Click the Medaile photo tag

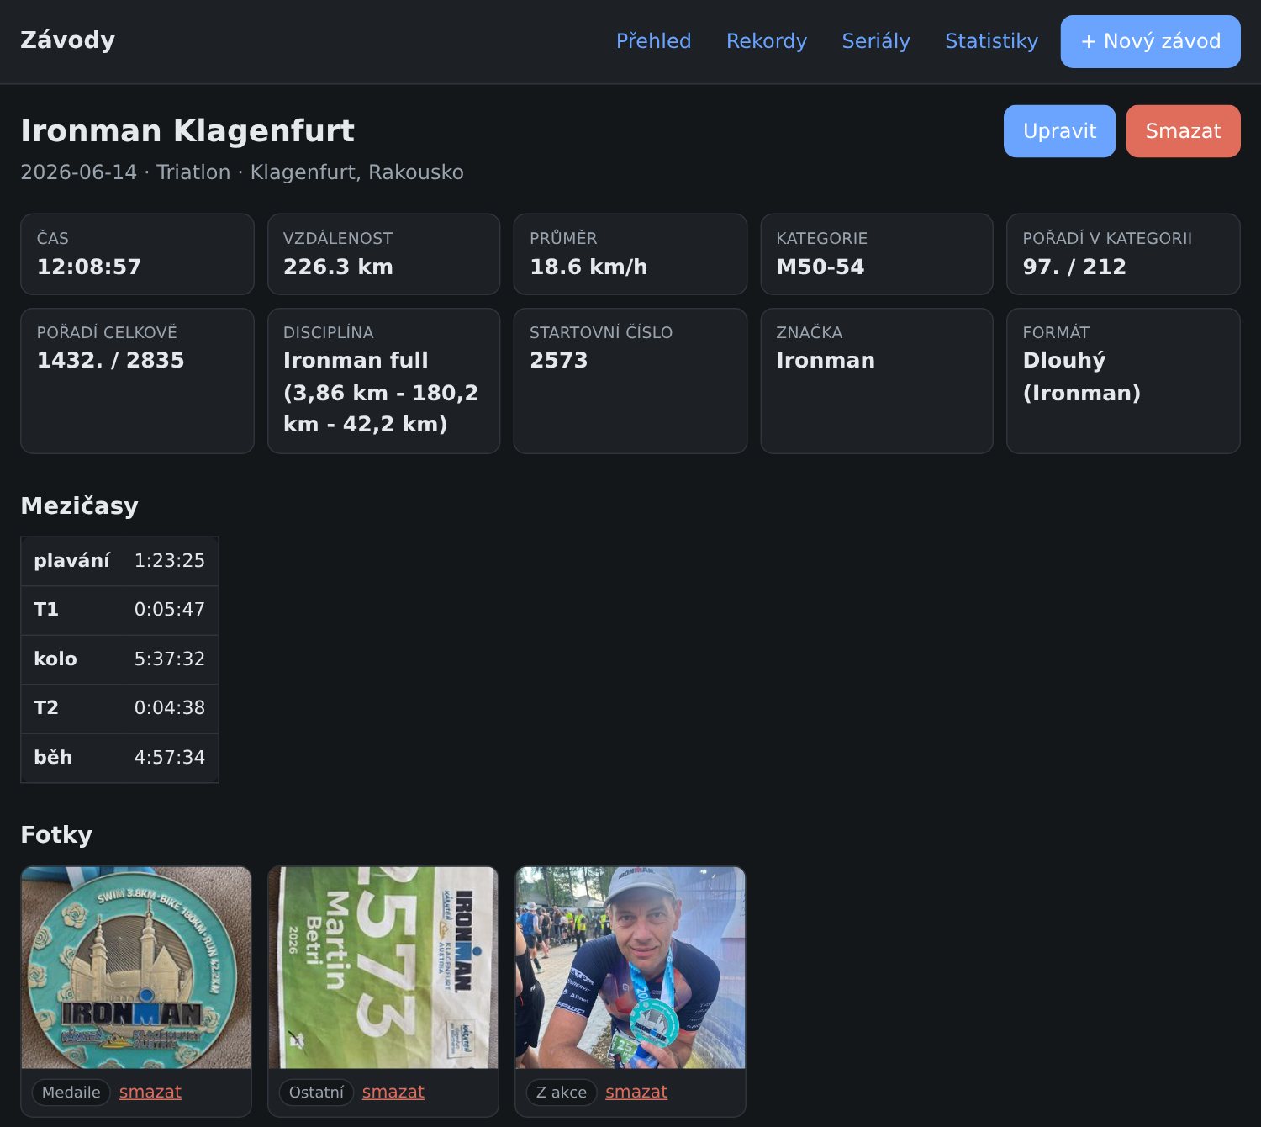(x=71, y=1092)
